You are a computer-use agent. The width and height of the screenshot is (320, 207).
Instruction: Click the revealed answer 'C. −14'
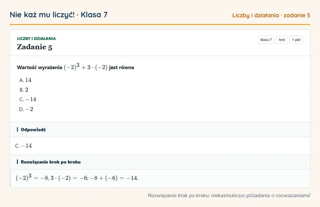pos(24,146)
